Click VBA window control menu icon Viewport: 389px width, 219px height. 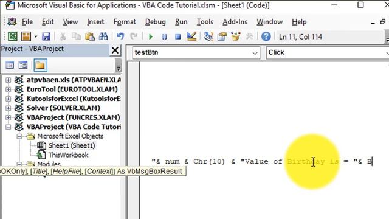(x=12, y=22)
